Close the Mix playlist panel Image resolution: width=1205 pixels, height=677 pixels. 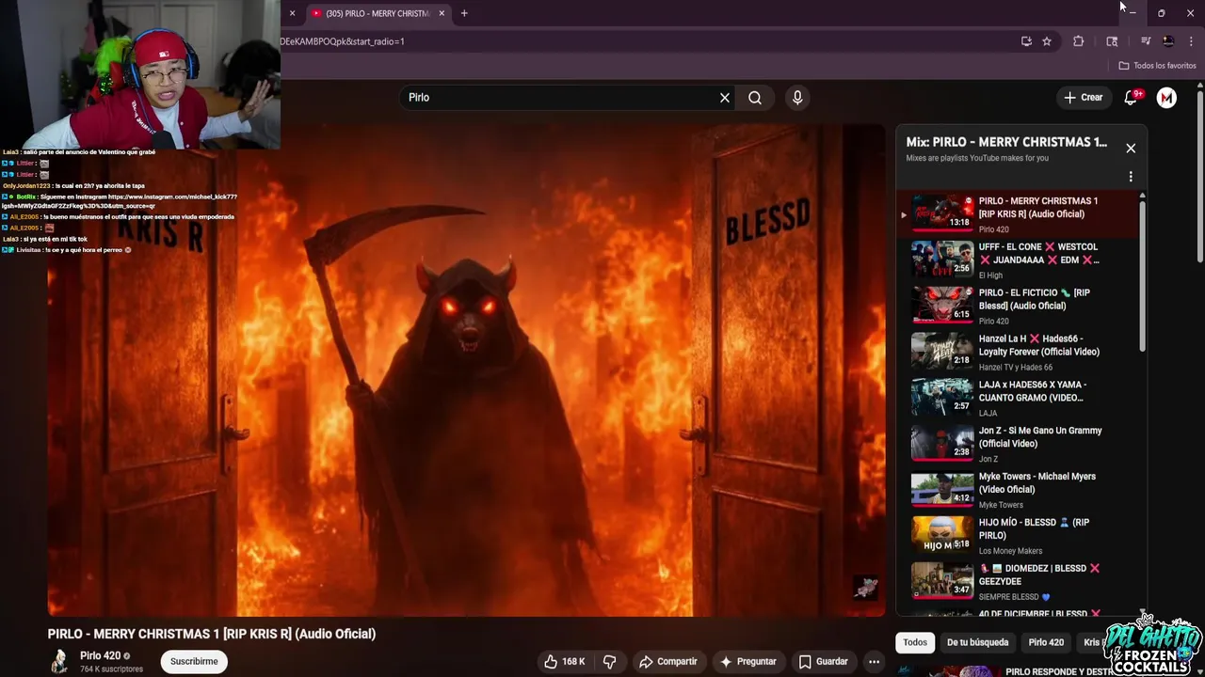click(1131, 149)
